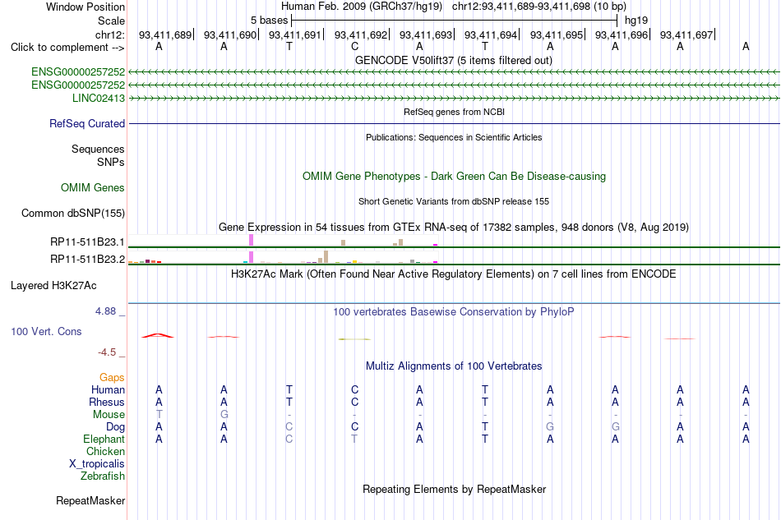The height and width of the screenshot is (520, 781).
Task: Click position label 93,411,692
Action: pos(361,35)
